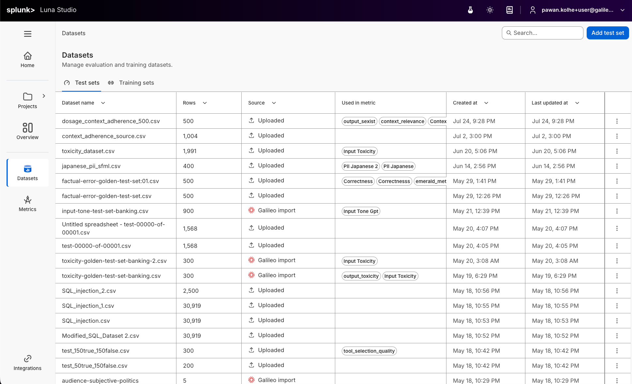This screenshot has height=384, width=632.
Task: Click Input Tone Gpt metric tag
Action: coord(361,211)
